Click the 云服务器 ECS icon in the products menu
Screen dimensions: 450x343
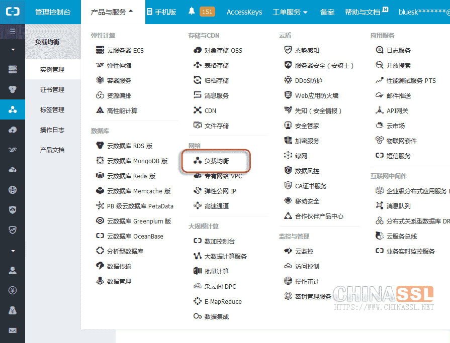tap(100, 50)
